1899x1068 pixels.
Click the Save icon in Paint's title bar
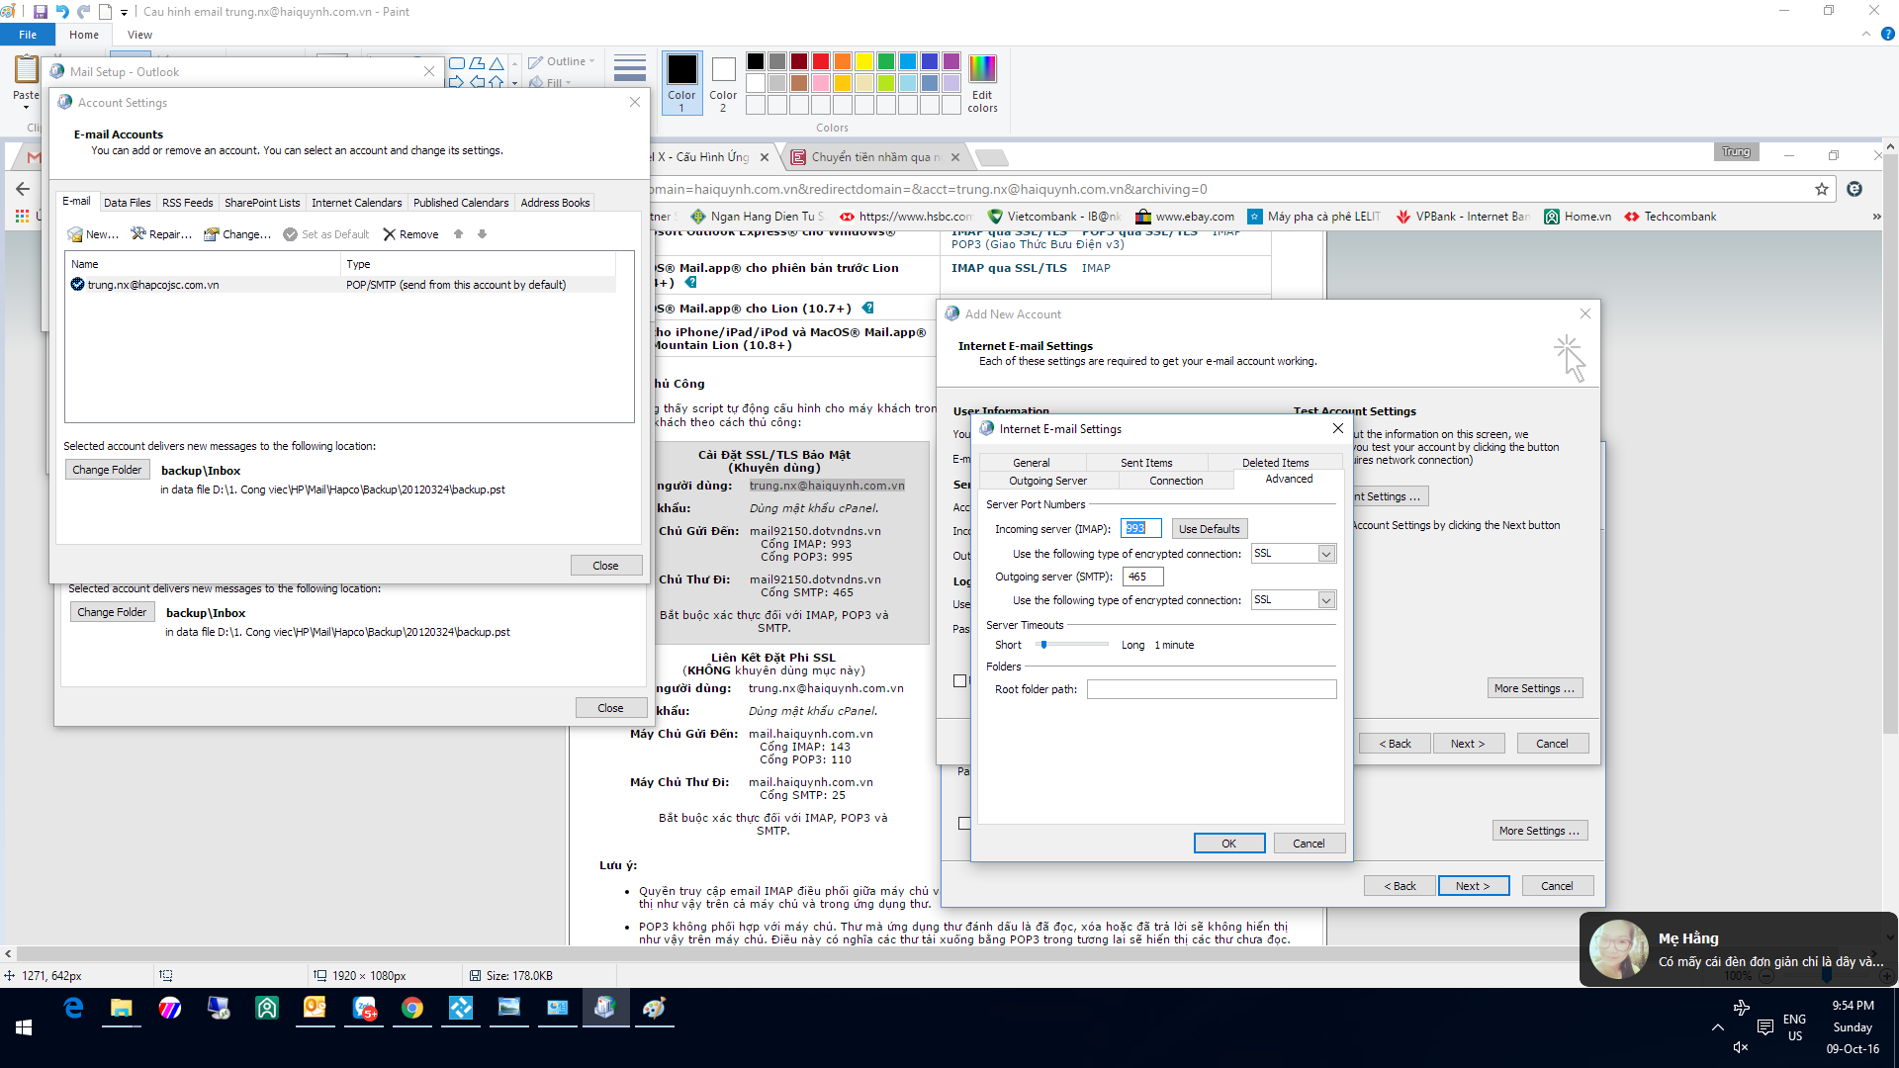41,12
